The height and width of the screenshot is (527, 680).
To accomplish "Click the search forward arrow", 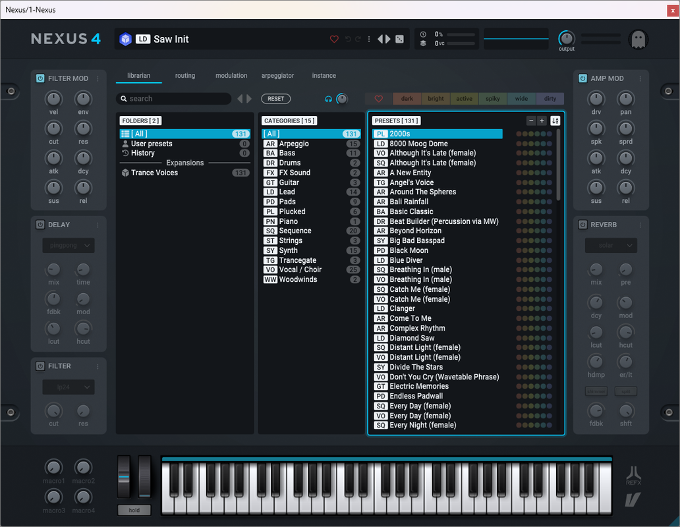I will tap(249, 99).
